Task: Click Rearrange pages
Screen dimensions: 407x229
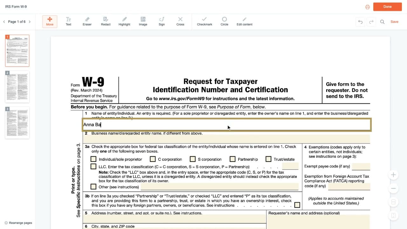Action: click(18, 223)
